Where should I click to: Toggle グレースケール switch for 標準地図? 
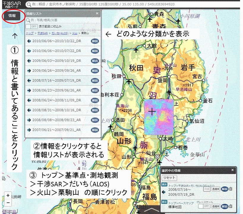(204, 206)
